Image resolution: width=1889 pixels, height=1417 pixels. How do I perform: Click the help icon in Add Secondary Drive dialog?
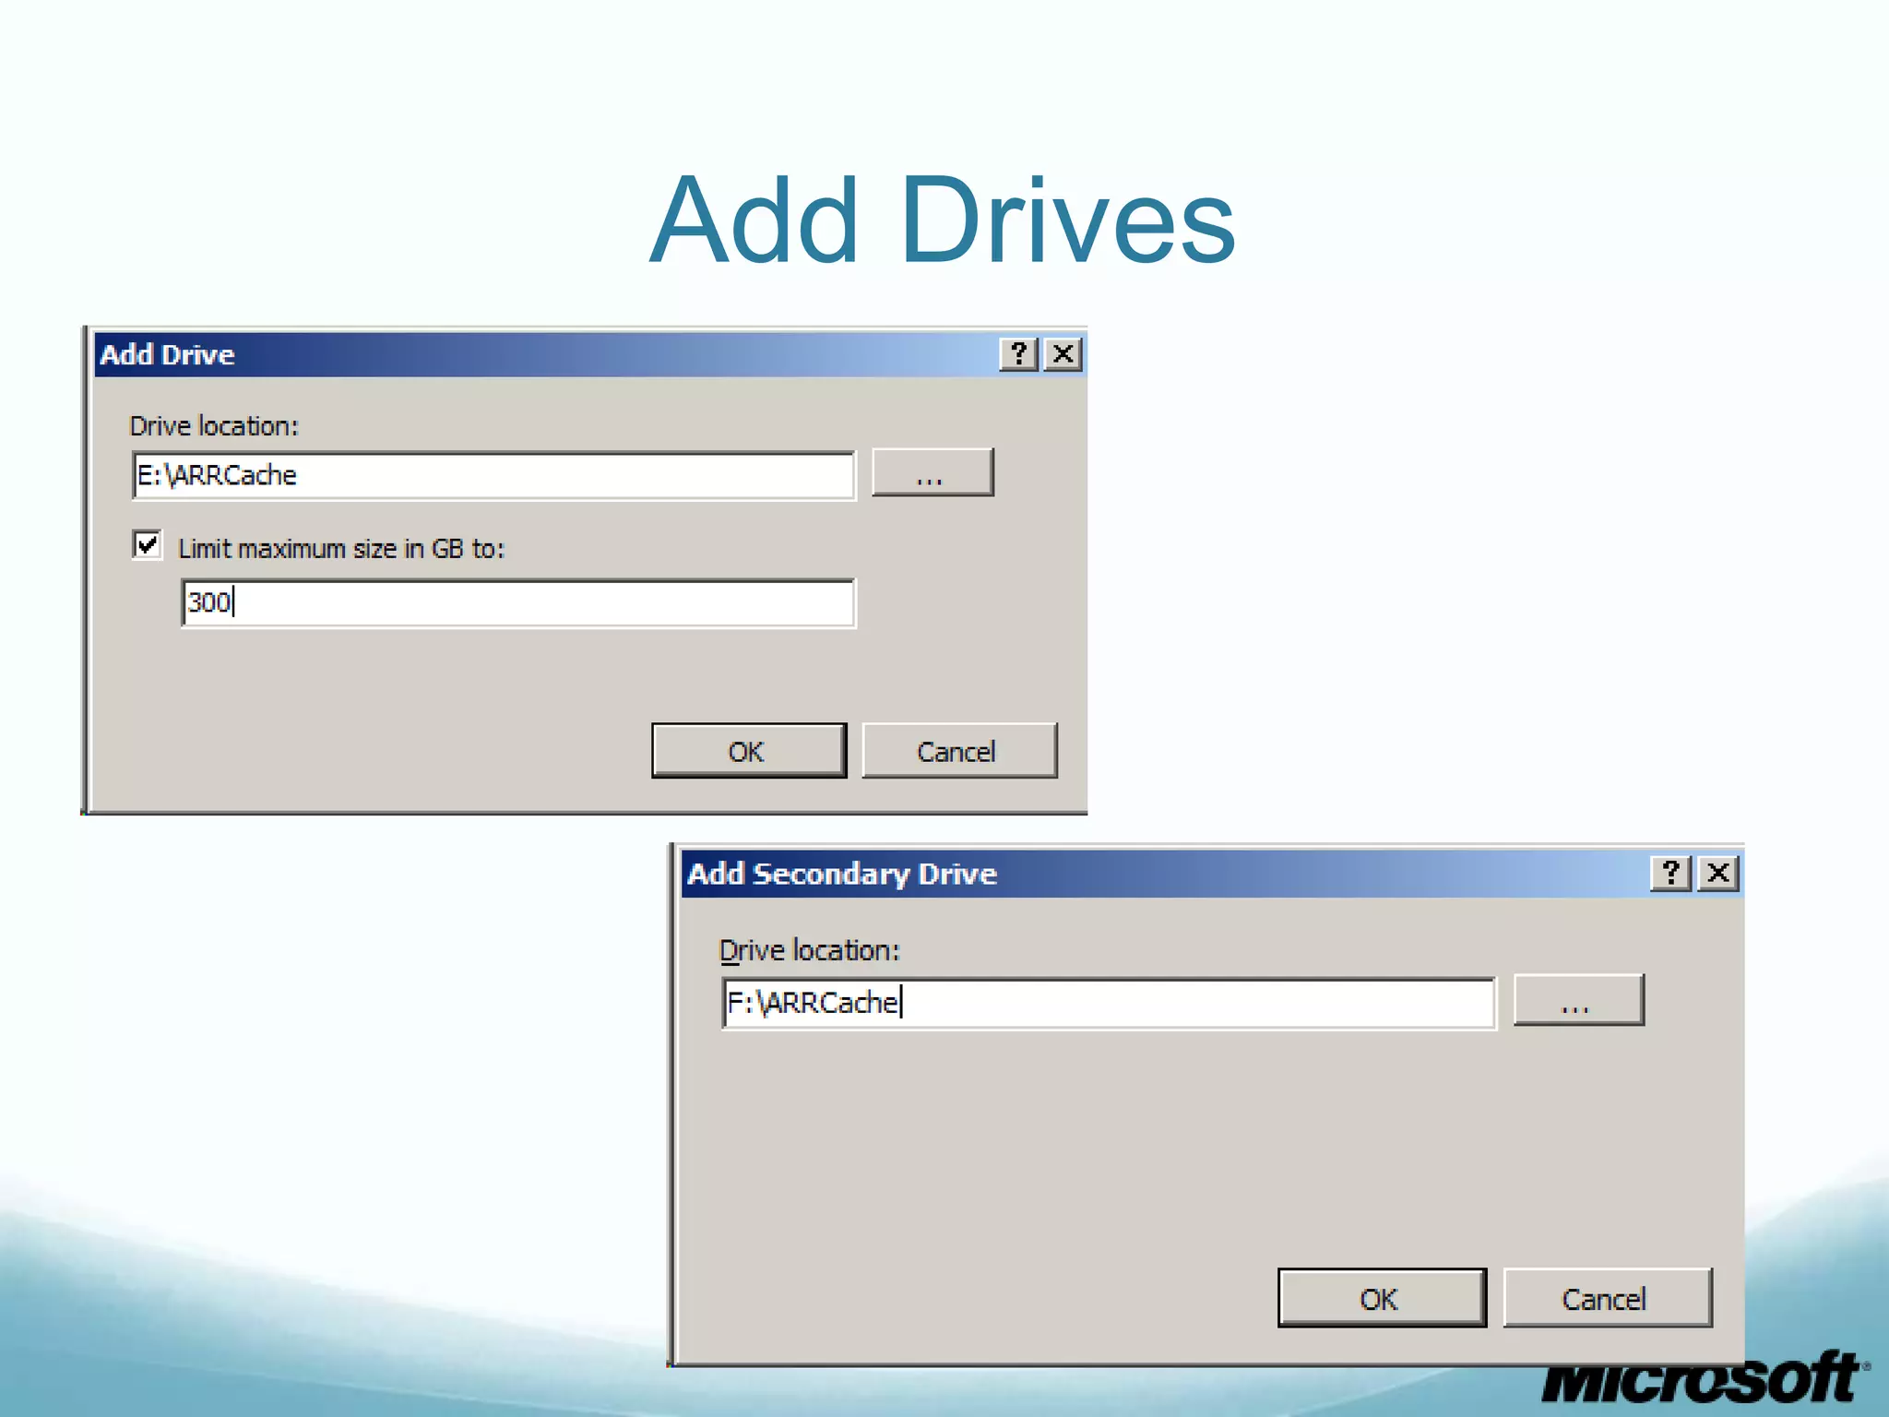(1670, 873)
